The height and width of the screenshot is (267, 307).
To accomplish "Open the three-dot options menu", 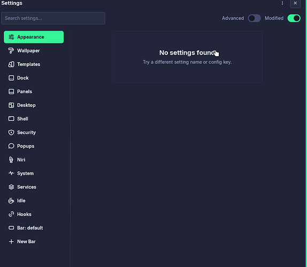I will point(282,3).
